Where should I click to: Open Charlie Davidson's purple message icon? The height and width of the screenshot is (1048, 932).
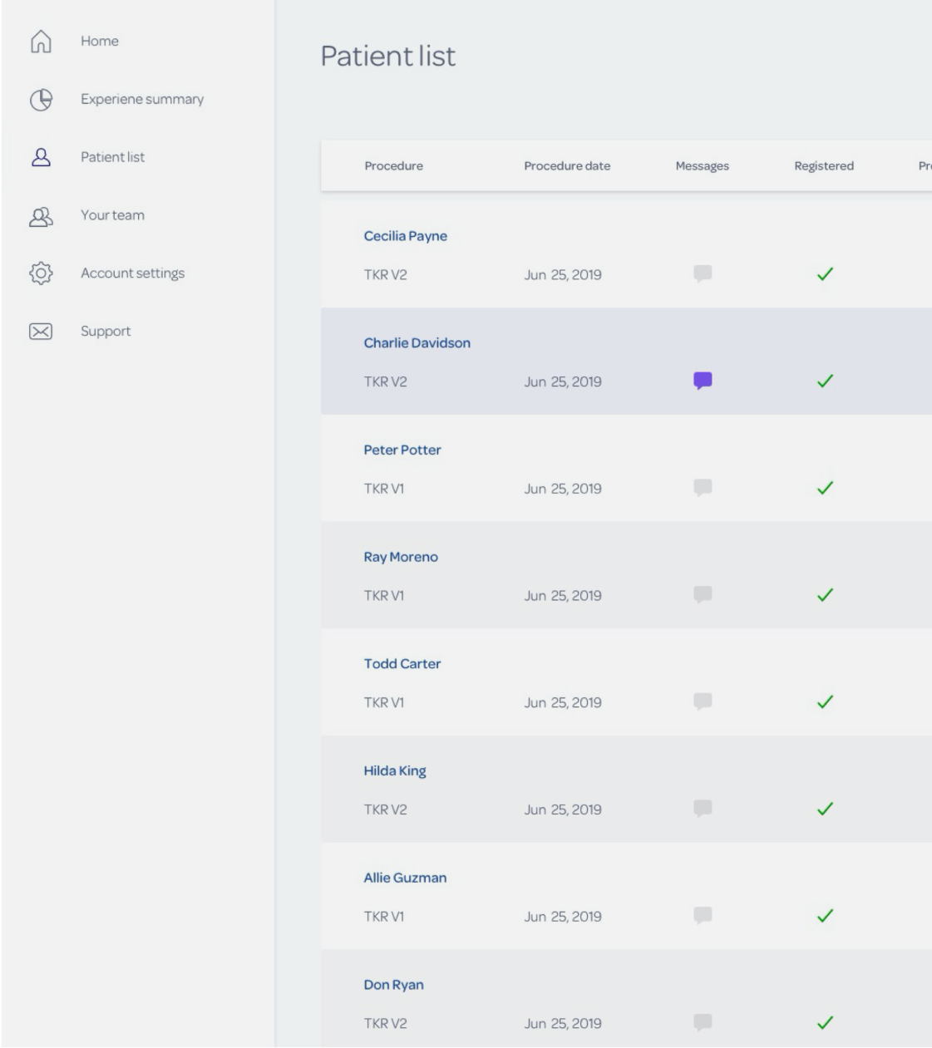pyautogui.click(x=703, y=381)
